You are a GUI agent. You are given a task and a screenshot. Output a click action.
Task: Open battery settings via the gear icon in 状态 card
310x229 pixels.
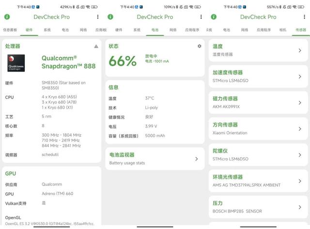click(199, 46)
